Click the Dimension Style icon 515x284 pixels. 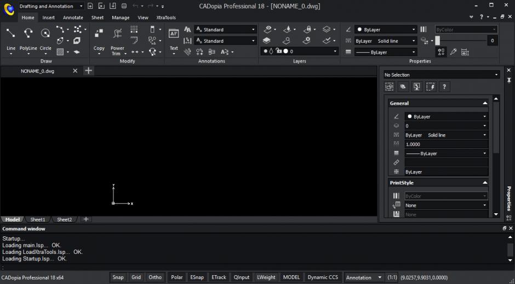(x=187, y=41)
